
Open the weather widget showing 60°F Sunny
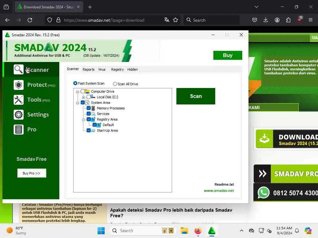pyautogui.click(x=16, y=231)
